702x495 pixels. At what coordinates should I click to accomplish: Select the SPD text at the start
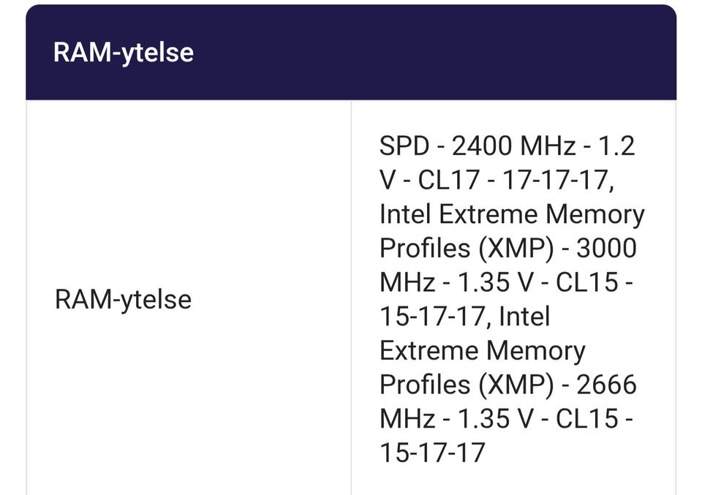[404, 146]
